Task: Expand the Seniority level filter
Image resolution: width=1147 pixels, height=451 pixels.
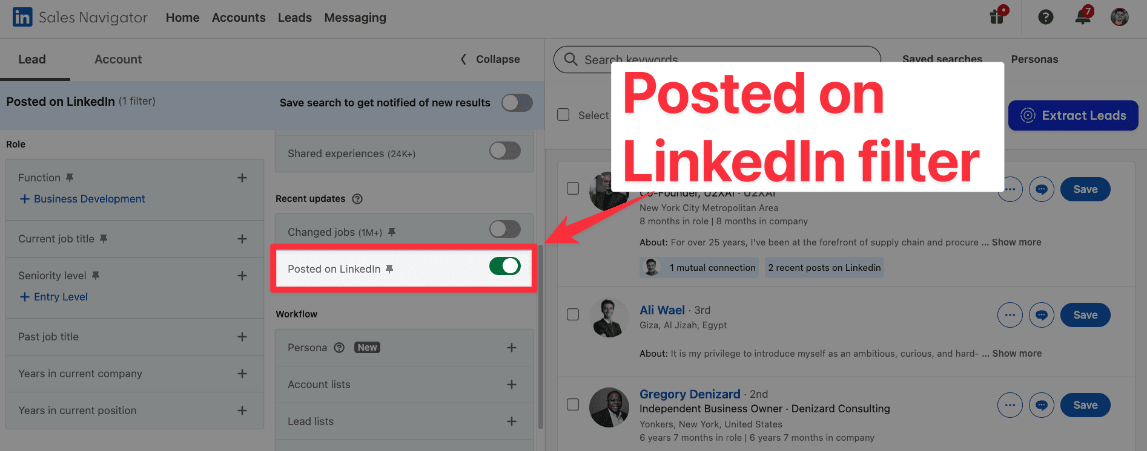Action: (x=242, y=276)
